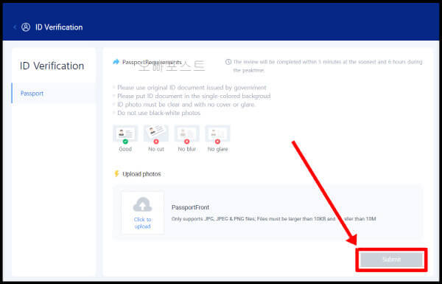
Task: Click the No cut example thumbnail
Action: click(x=156, y=134)
